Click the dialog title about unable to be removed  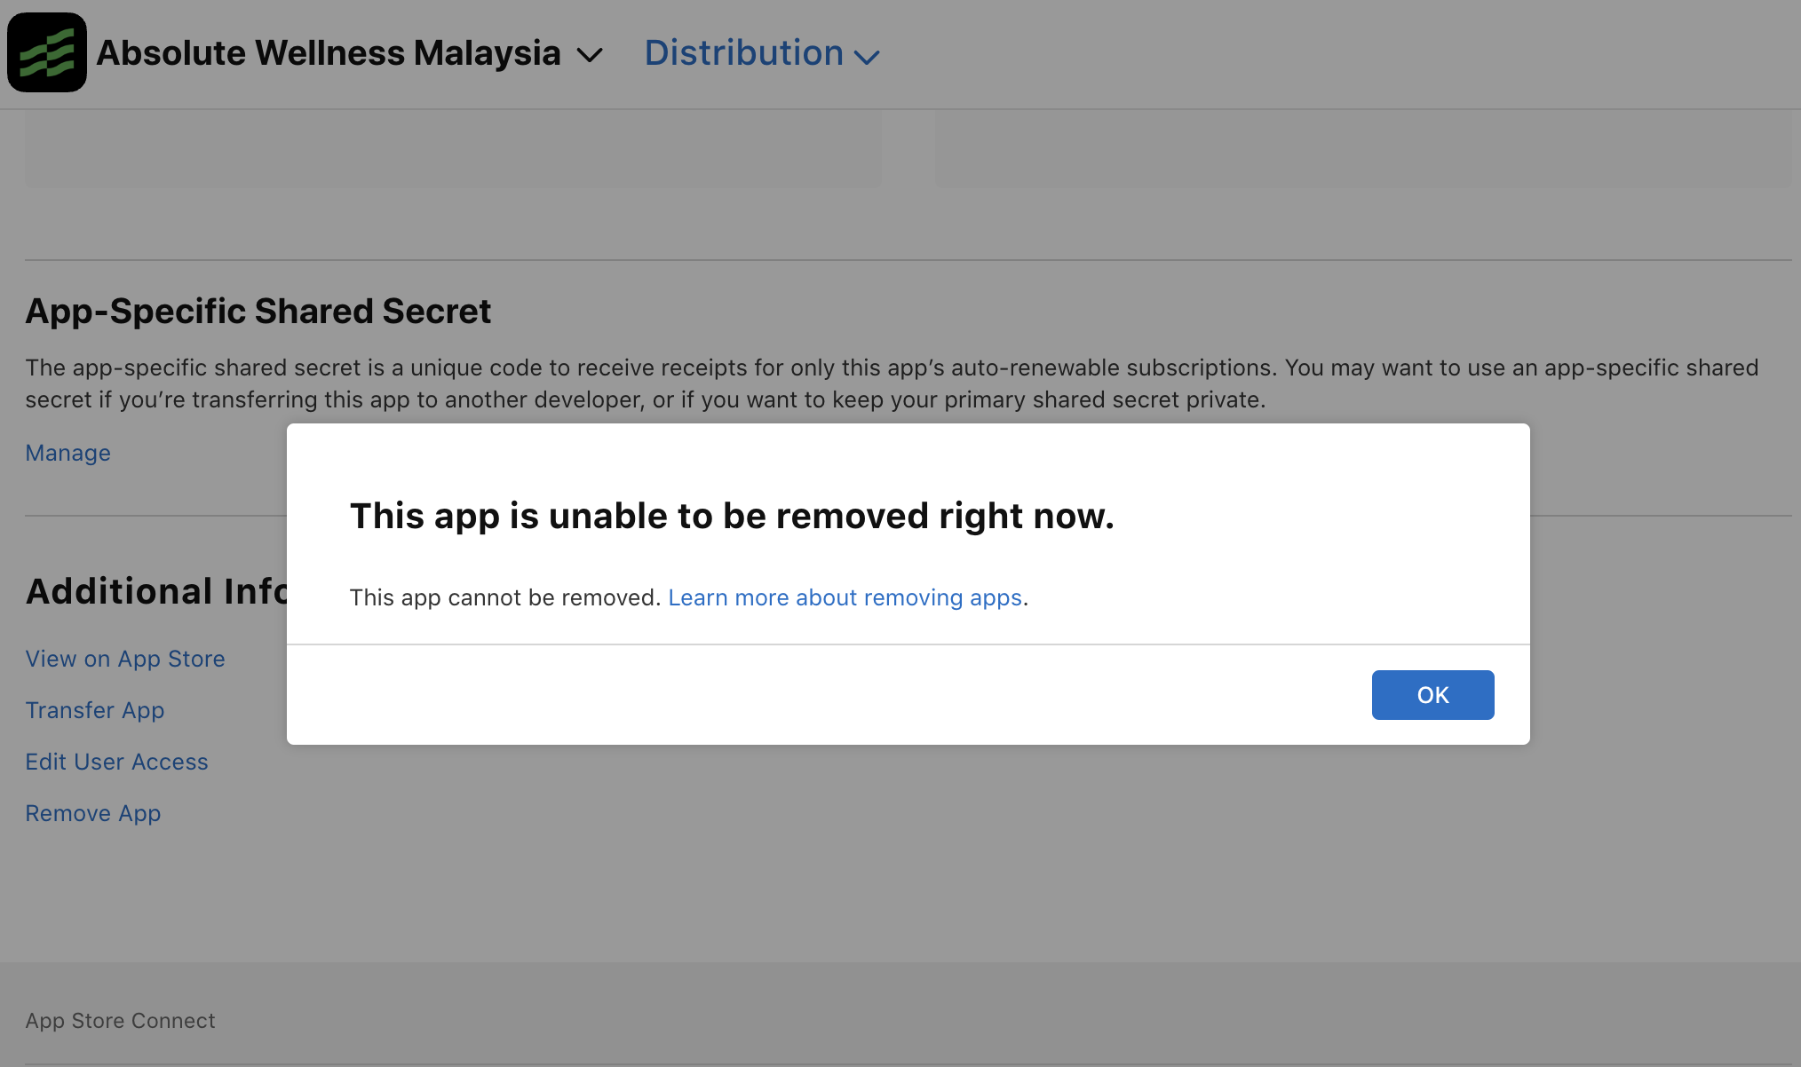[732, 516]
